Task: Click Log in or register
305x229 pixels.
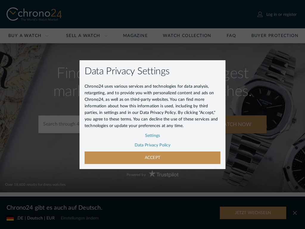Action: click(281, 14)
